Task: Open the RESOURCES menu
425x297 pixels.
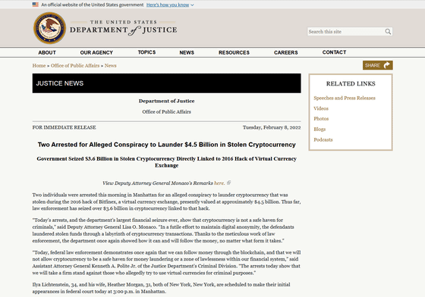Action: click(234, 52)
